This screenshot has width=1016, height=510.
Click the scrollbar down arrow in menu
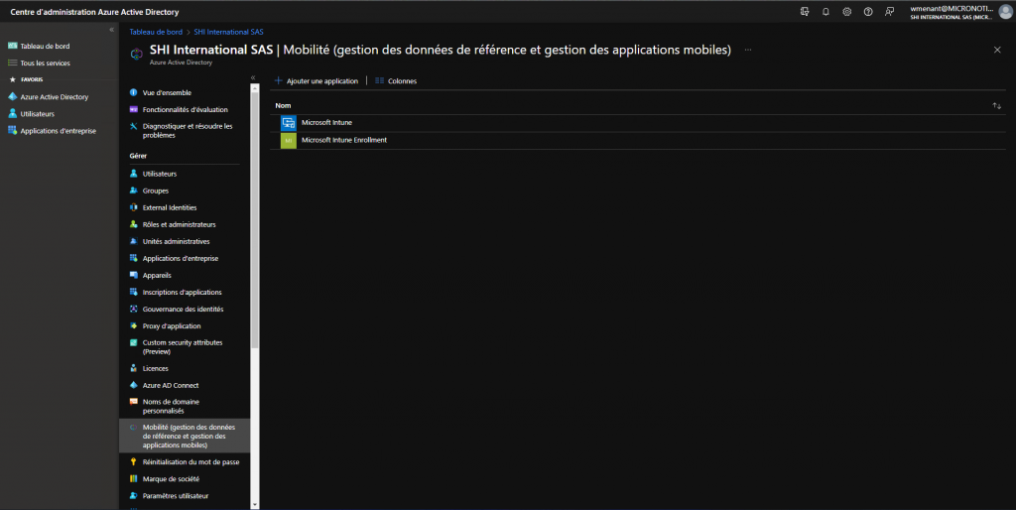pyautogui.click(x=255, y=504)
